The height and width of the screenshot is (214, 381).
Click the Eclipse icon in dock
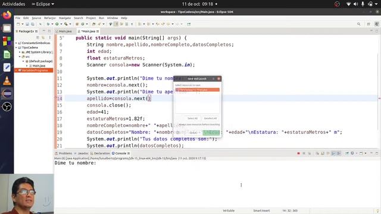pos(7,94)
